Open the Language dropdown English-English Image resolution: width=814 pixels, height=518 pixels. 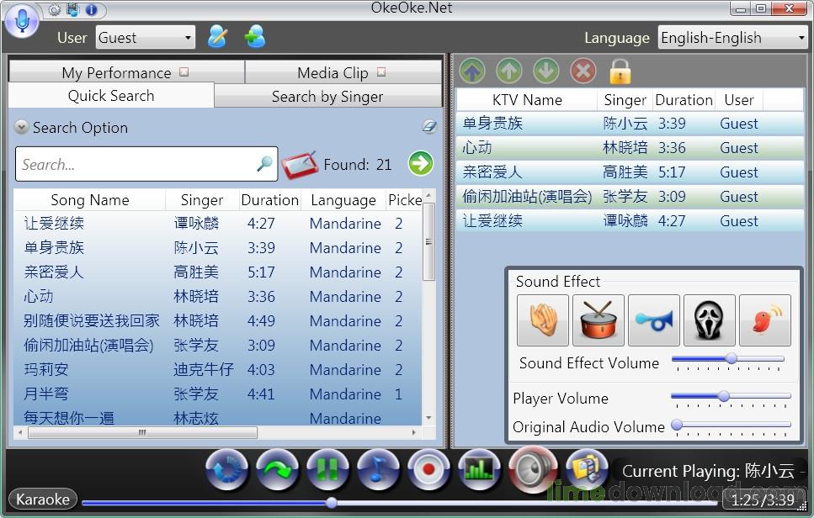pos(733,37)
